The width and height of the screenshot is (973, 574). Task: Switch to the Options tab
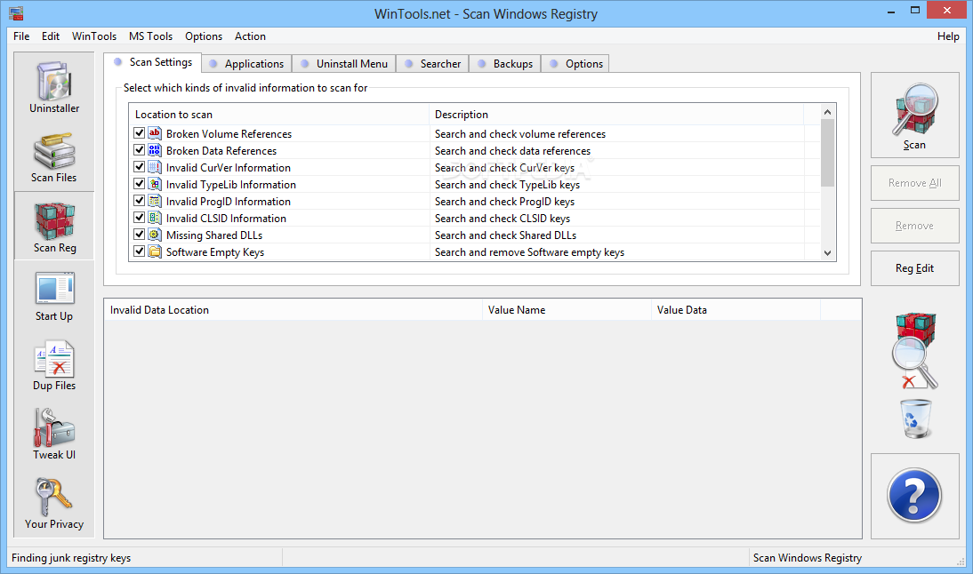575,63
